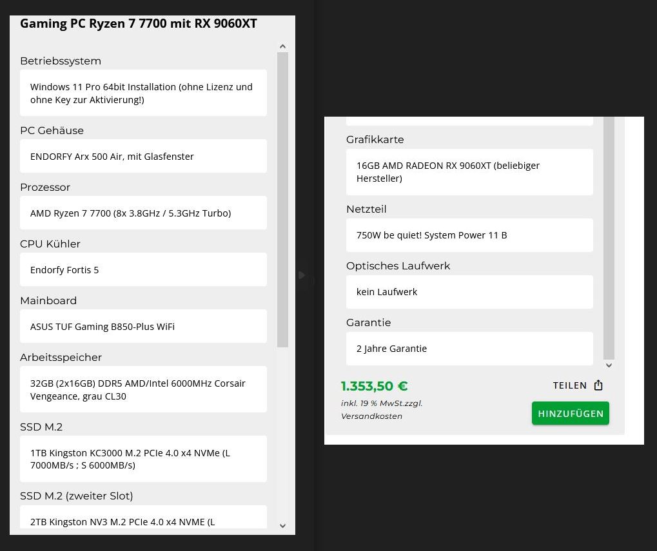Click the Garantie label
This screenshot has width=657, height=551.
[x=369, y=323]
